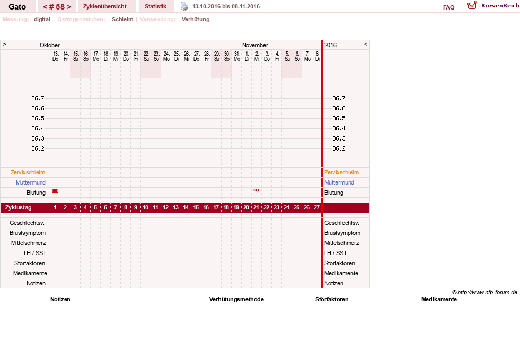
Task: Expand the chart with the top-left arrow
Action: [x=4, y=44]
